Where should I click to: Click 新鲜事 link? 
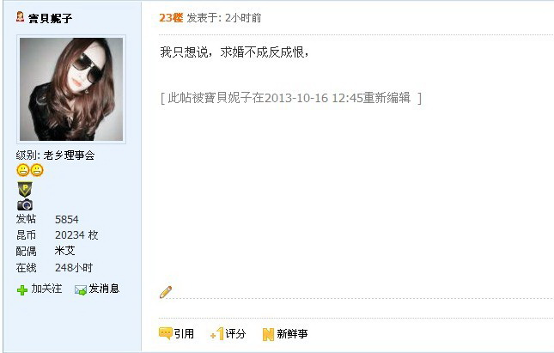tap(292, 333)
